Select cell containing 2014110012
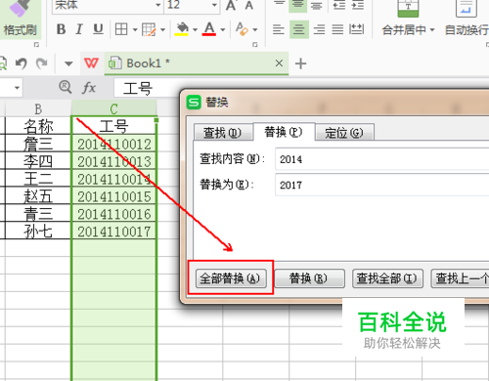 pos(113,144)
